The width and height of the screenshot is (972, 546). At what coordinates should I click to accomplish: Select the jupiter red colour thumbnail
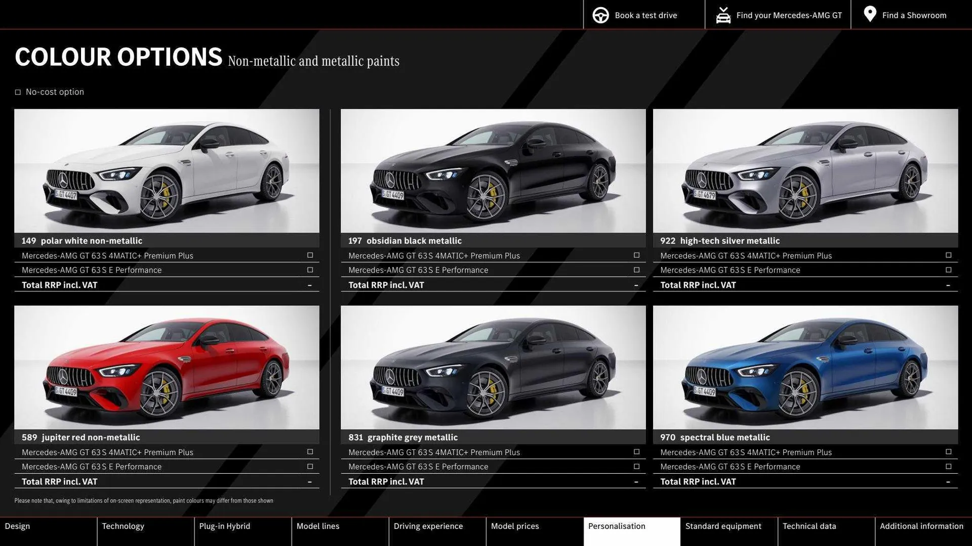pos(166,368)
